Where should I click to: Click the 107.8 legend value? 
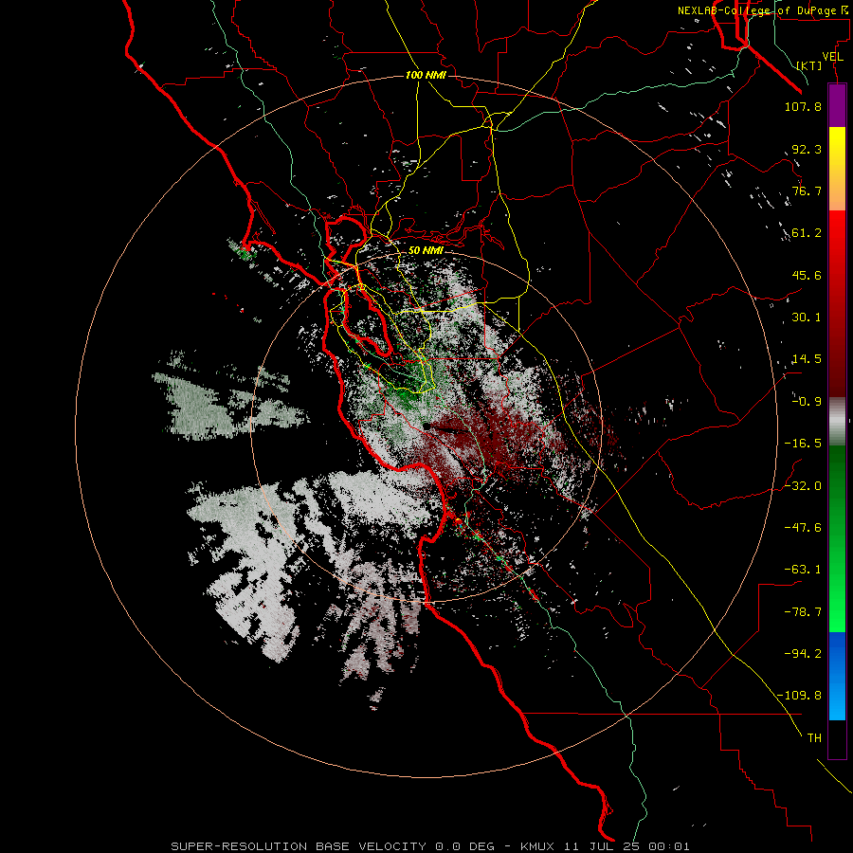pyautogui.click(x=803, y=106)
